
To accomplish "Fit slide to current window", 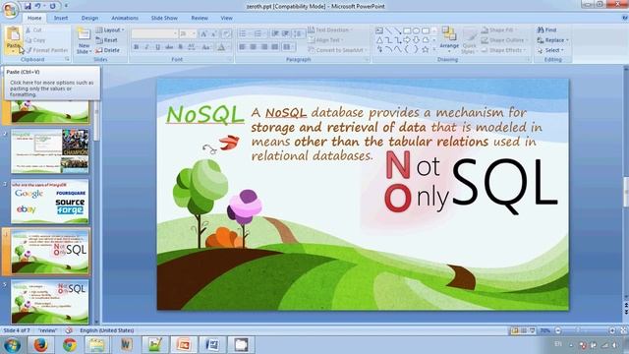I will click(624, 330).
